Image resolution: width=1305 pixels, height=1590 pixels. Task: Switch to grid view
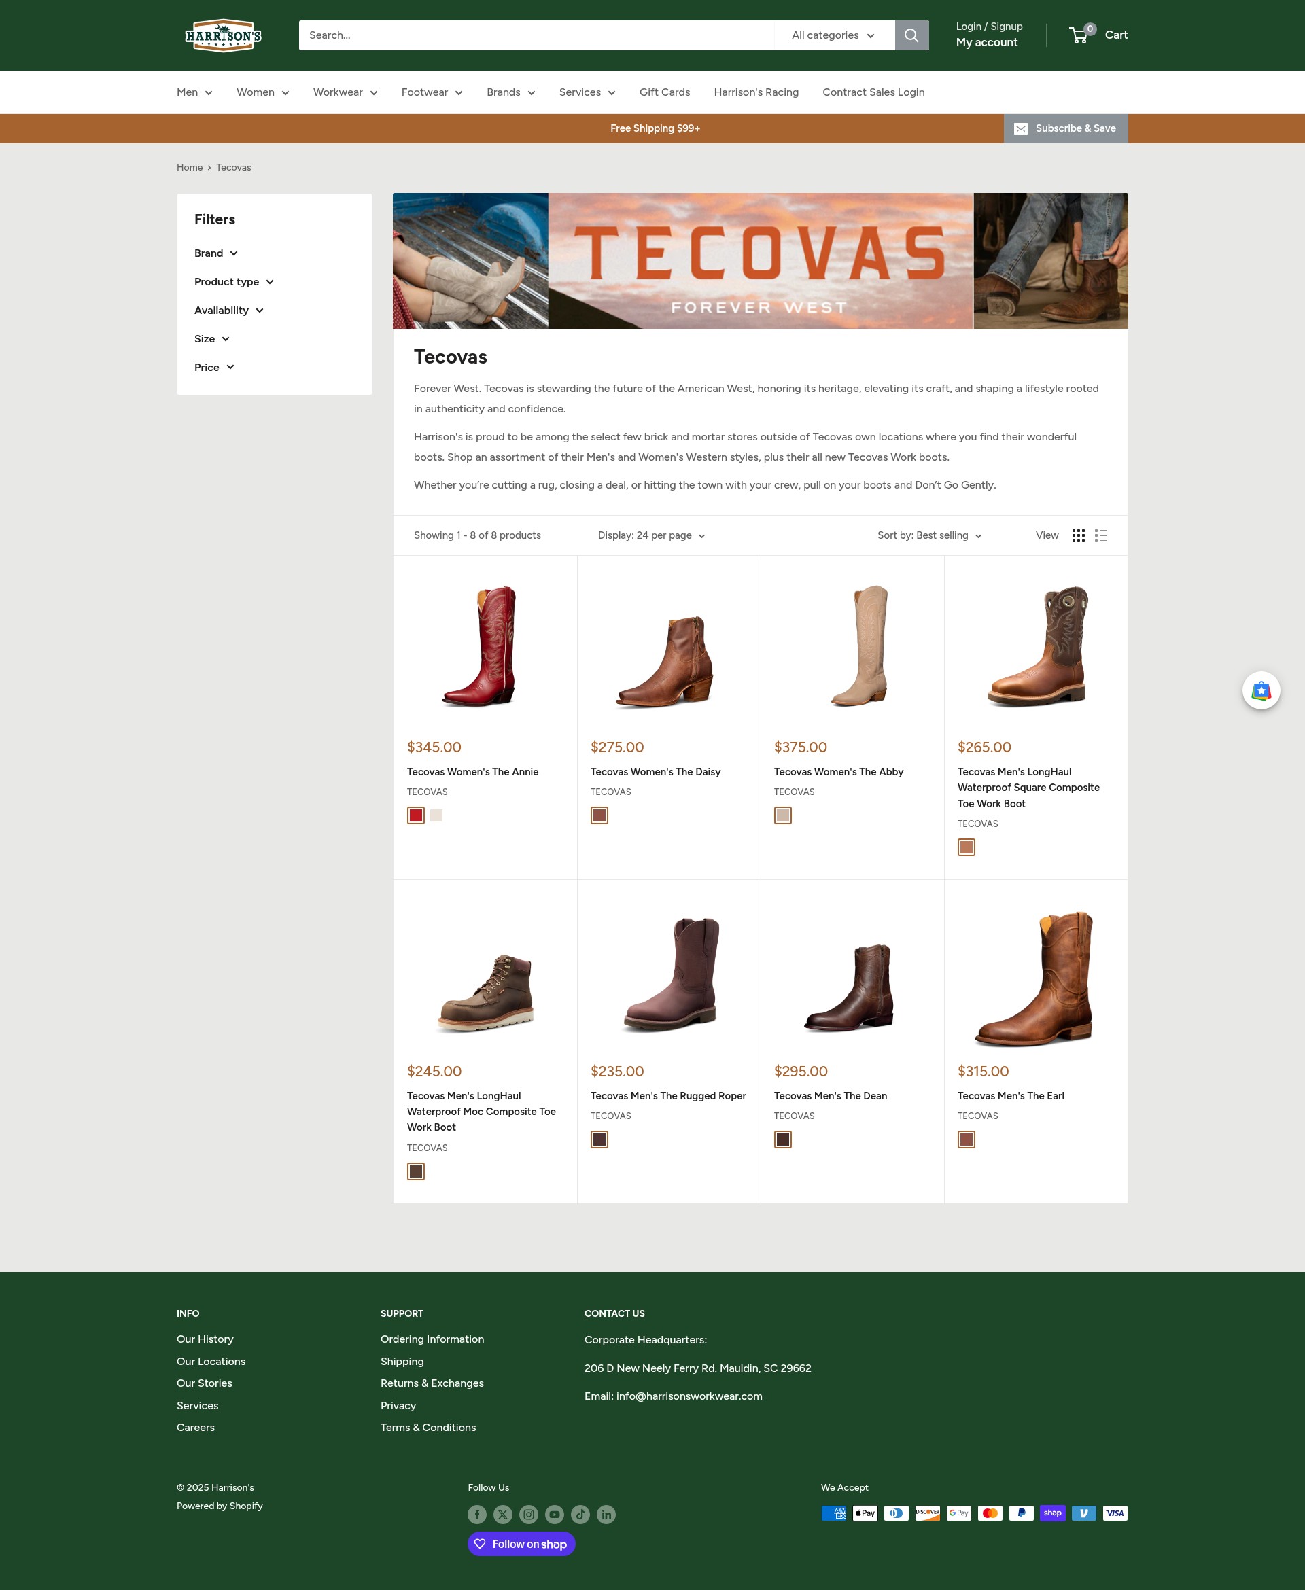pos(1078,535)
